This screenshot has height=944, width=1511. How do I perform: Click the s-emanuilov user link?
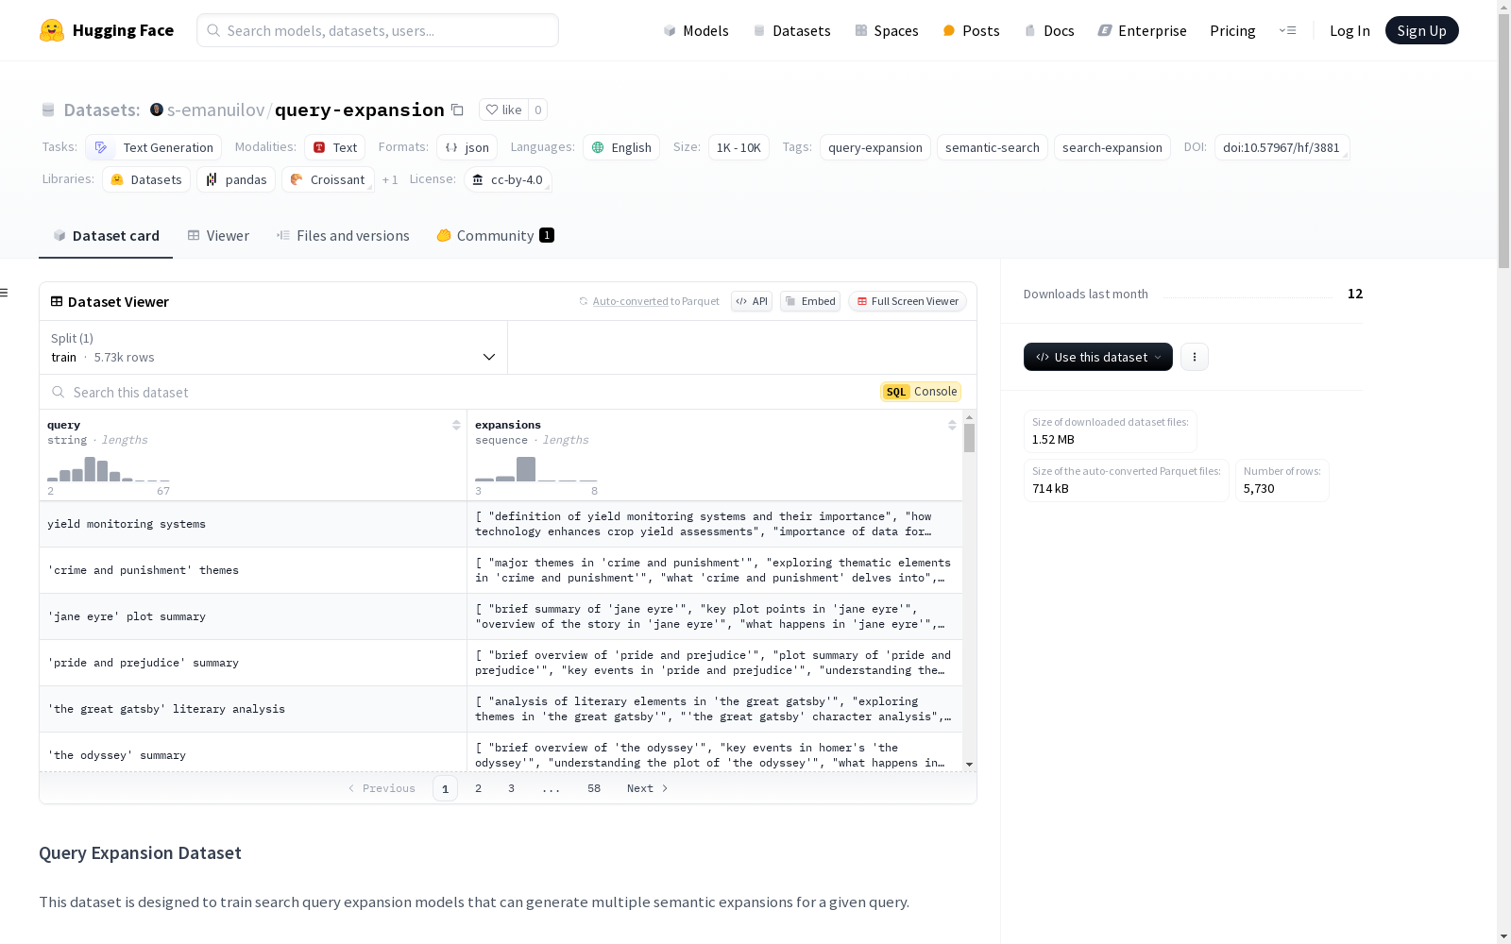pyautogui.click(x=216, y=110)
